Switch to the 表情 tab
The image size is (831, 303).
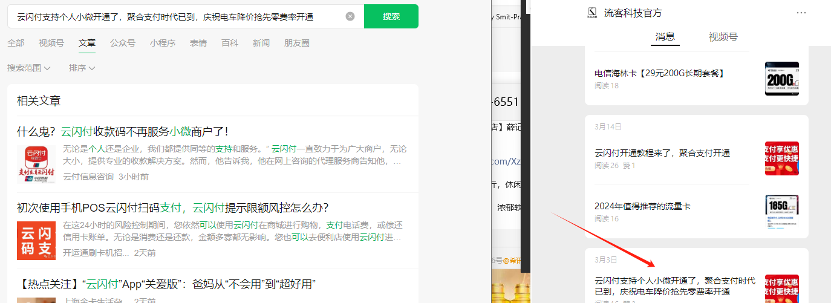[x=198, y=43]
